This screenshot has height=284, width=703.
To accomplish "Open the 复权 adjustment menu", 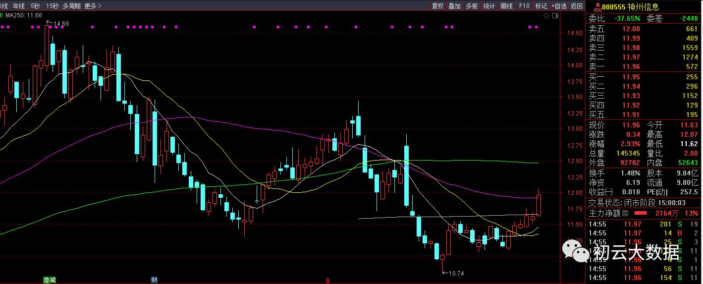I will pyautogui.click(x=437, y=6).
